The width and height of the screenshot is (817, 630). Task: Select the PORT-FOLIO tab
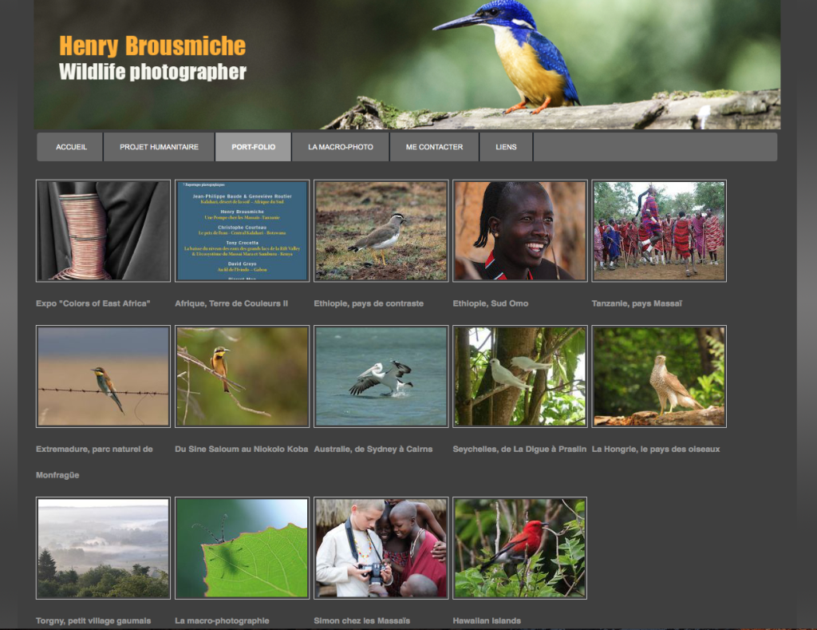253,147
